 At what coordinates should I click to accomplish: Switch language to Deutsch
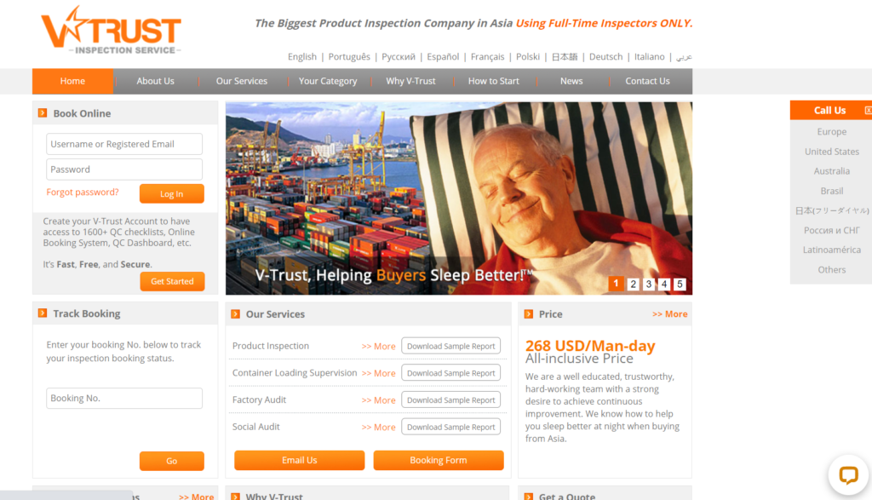[605, 57]
